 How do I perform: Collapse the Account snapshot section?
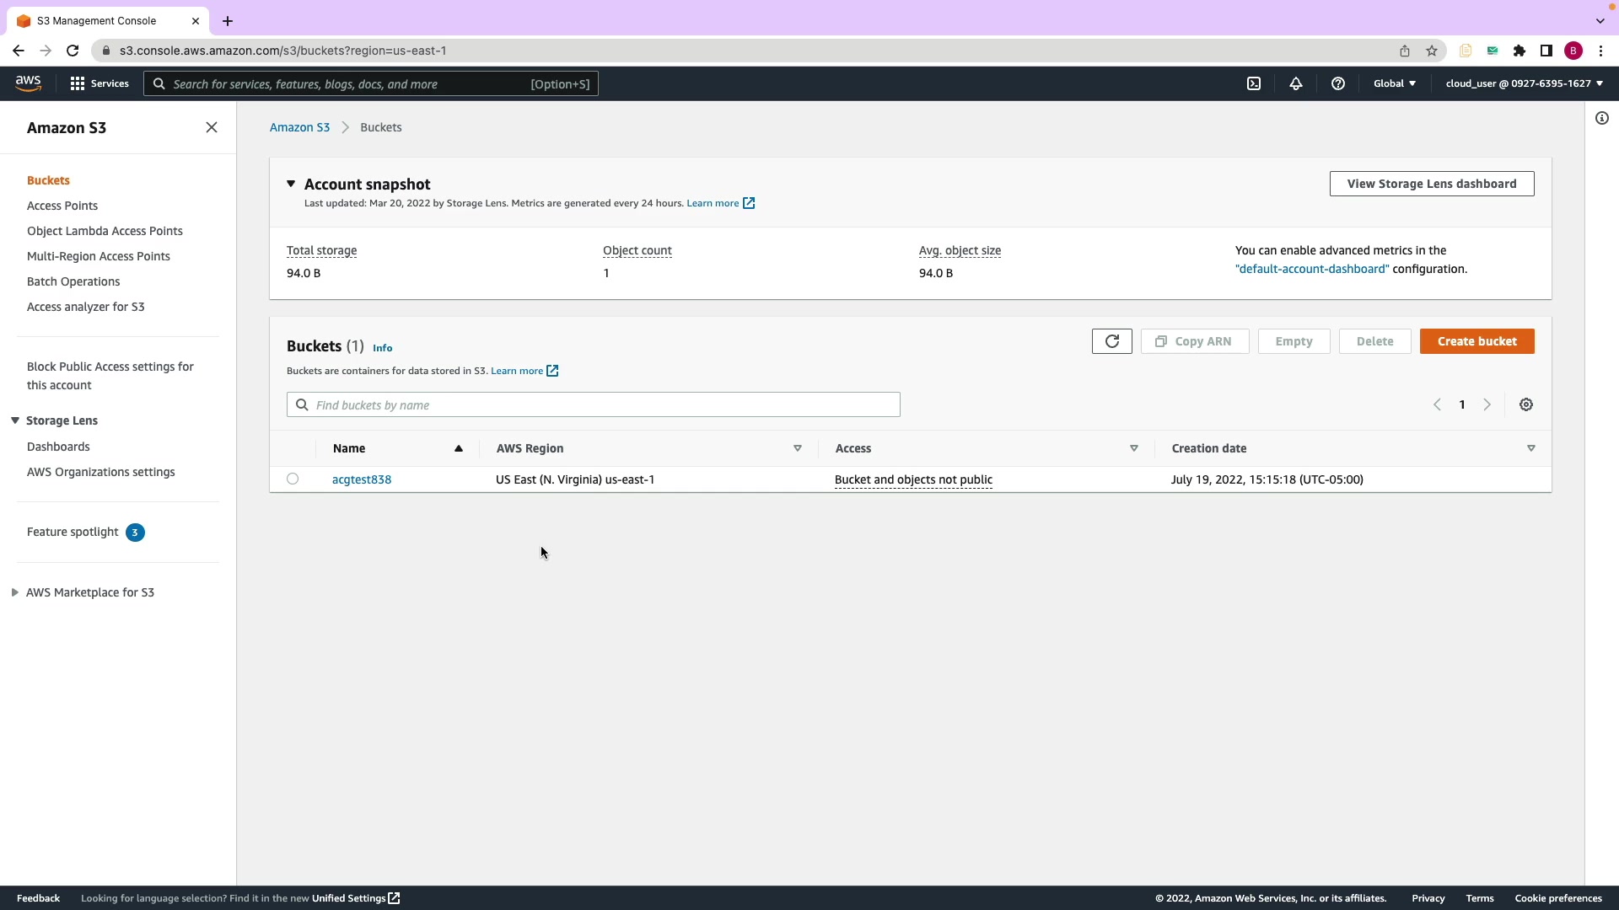click(x=291, y=184)
